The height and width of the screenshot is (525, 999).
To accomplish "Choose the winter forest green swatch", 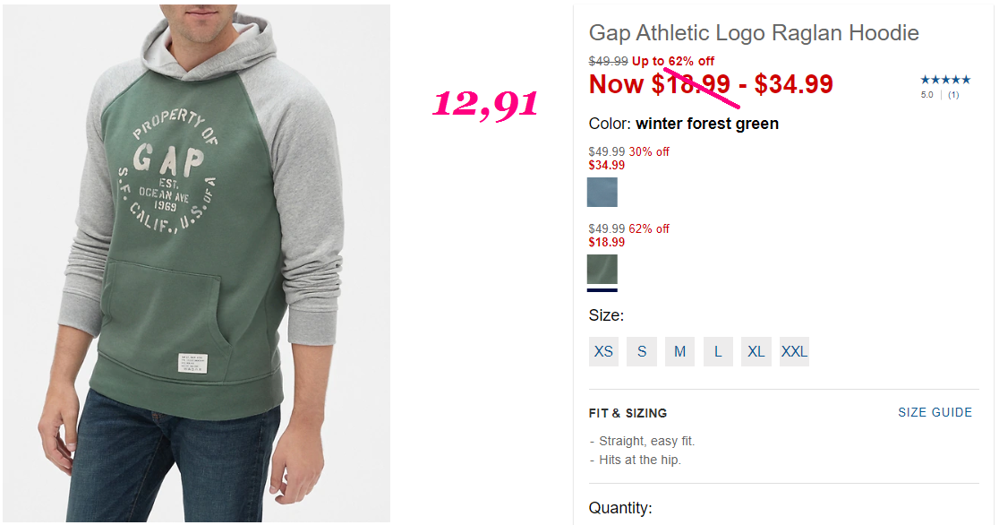I will (602, 269).
